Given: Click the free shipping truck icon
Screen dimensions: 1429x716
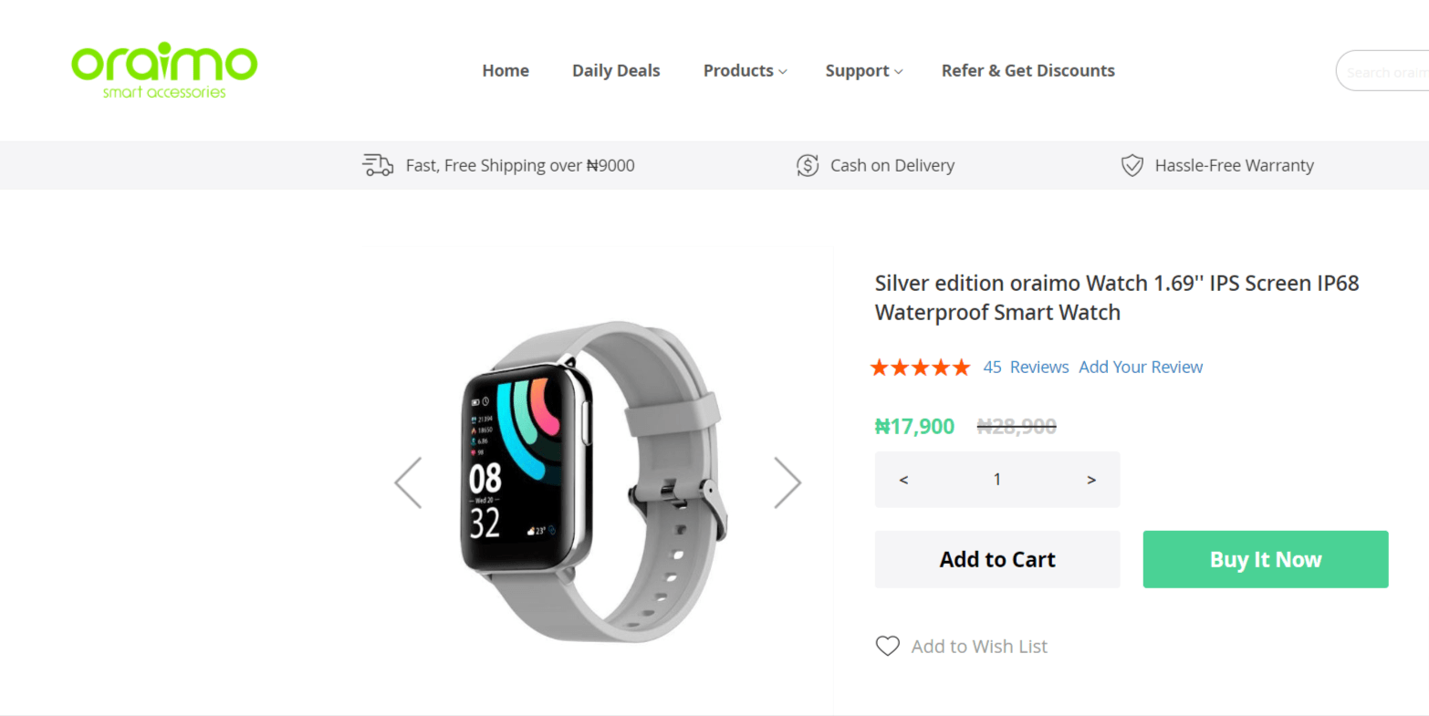Looking at the screenshot, I should pos(377,165).
